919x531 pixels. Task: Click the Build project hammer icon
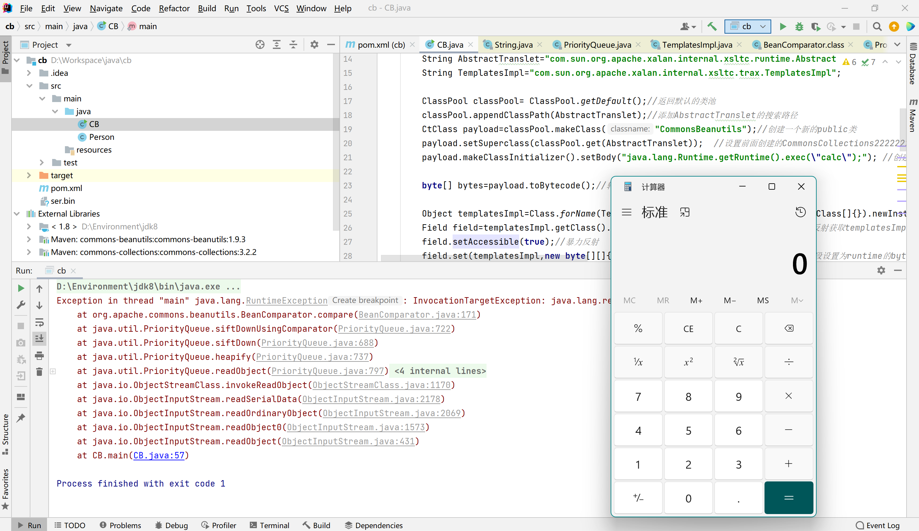[x=711, y=26]
